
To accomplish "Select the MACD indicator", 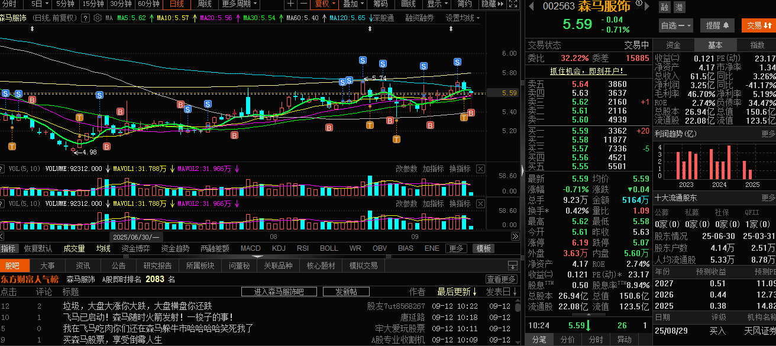I will (x=250, y=248).
